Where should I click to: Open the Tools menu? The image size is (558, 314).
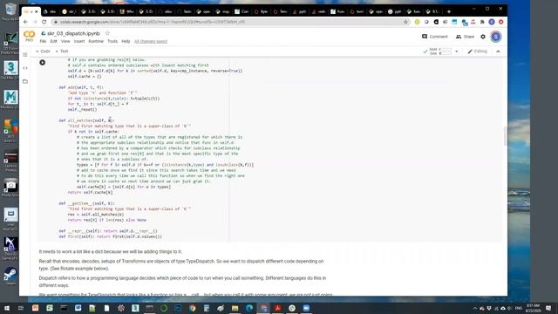pos(112,41)
